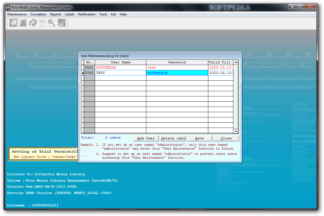Click the password cell containing 'test'
Screen dimensions: 324x216
[x=177, y=67]
